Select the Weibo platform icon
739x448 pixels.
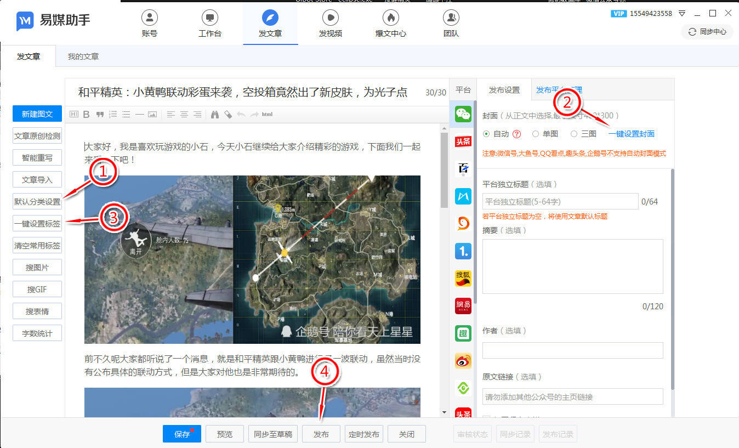(x=463, y=361)
